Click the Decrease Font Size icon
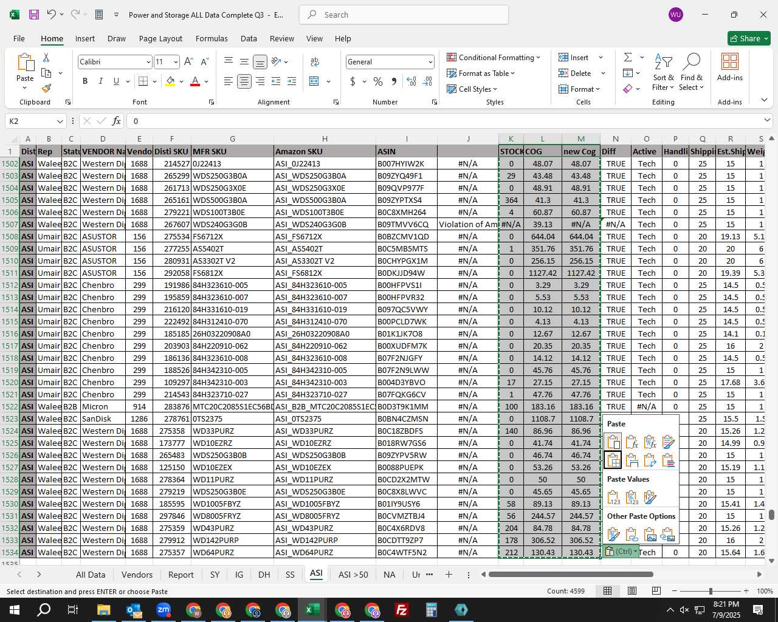The width and height of the screenshot is (778, 622). point(204,62)
